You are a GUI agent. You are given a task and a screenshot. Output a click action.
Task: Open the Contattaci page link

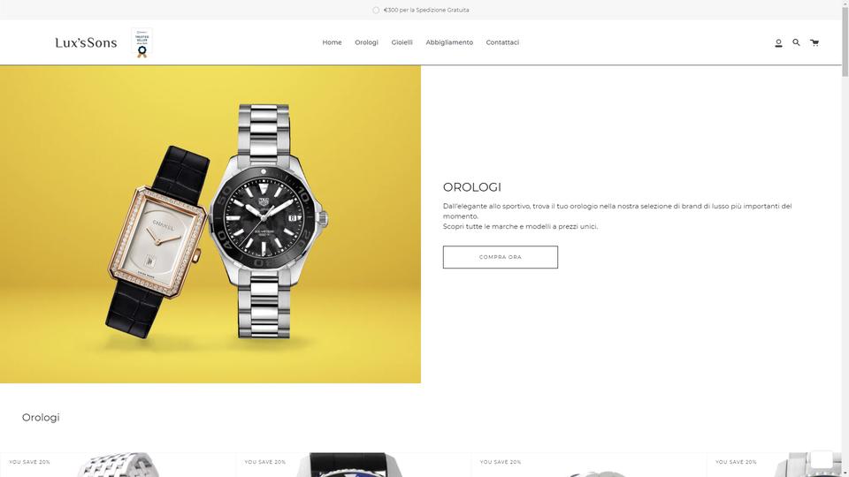point(502,42)
